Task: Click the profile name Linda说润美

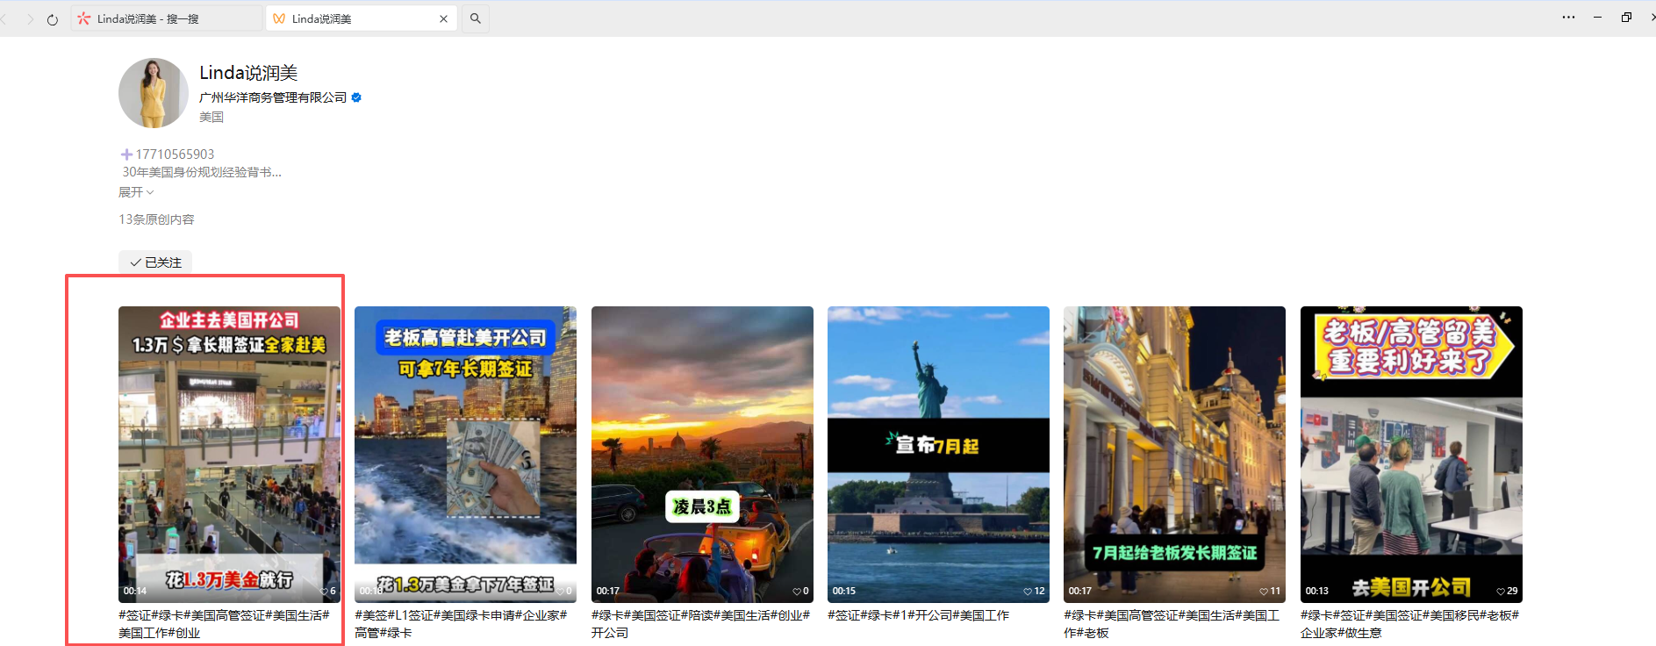Action: (x=248, y=73)
